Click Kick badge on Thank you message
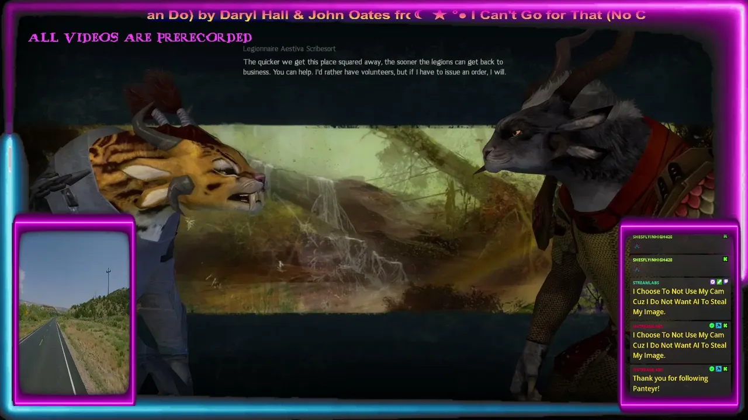The width and height of the screenshot is (748, 420). point(726,369)
